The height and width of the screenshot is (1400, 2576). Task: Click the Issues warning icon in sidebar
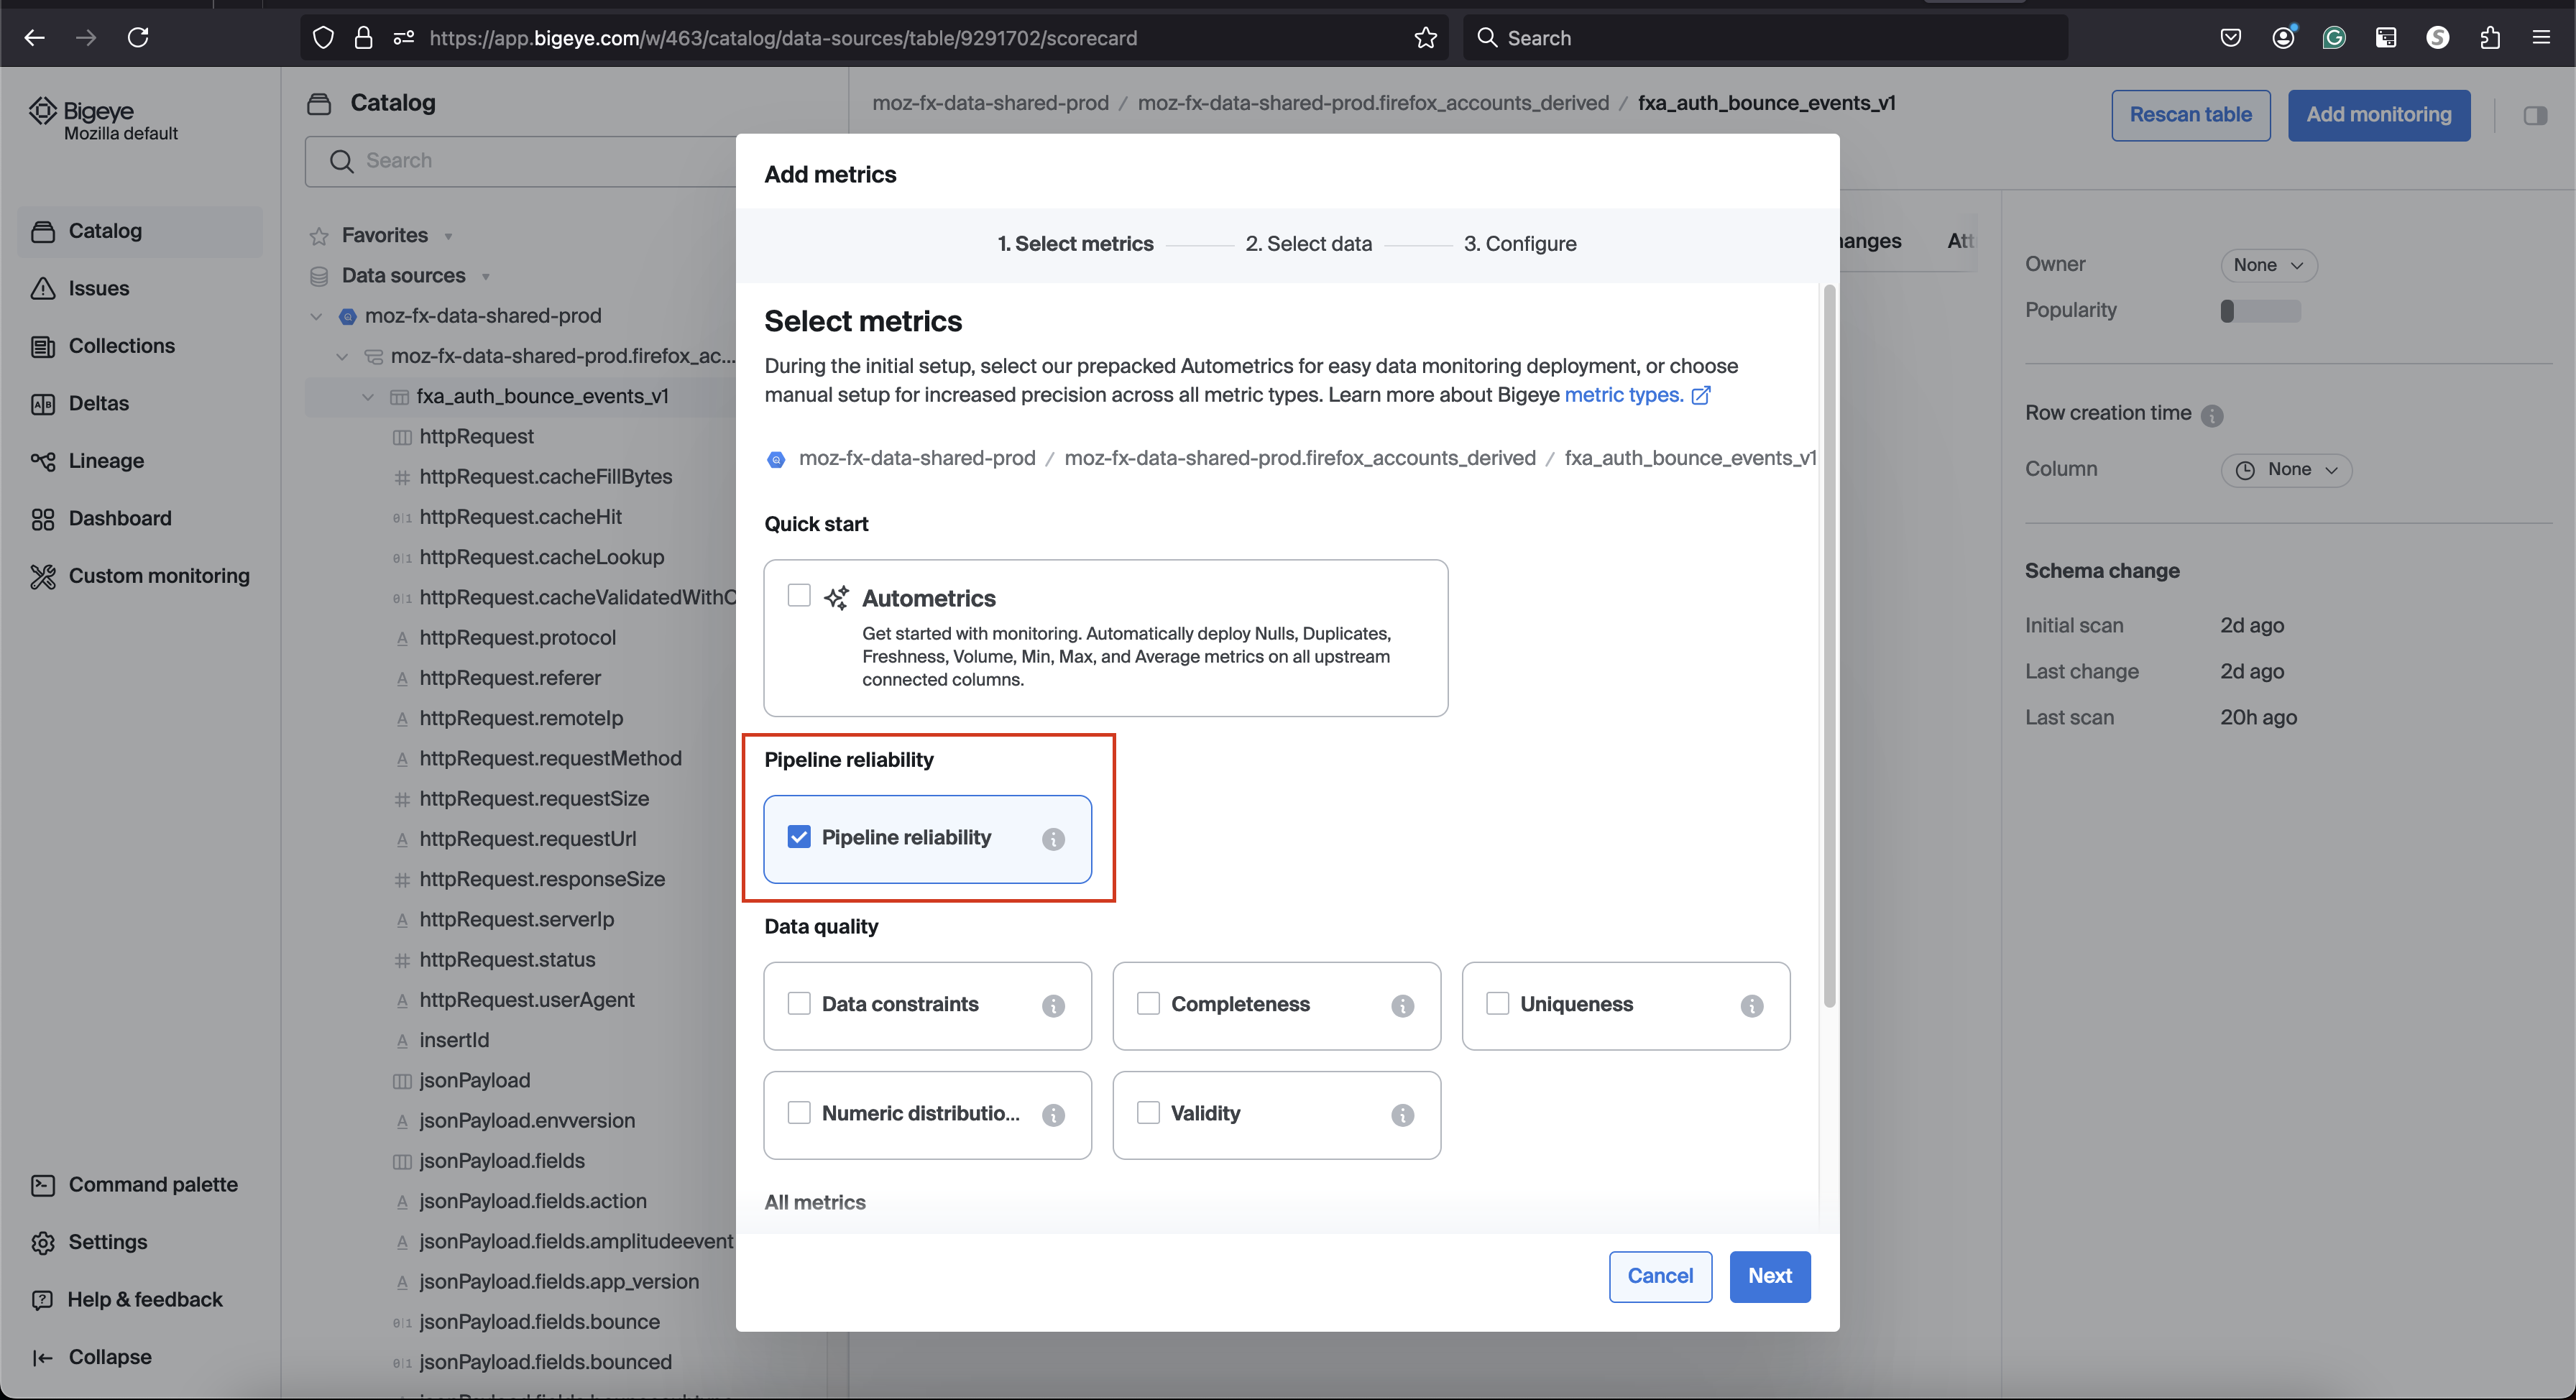[42, 288]
